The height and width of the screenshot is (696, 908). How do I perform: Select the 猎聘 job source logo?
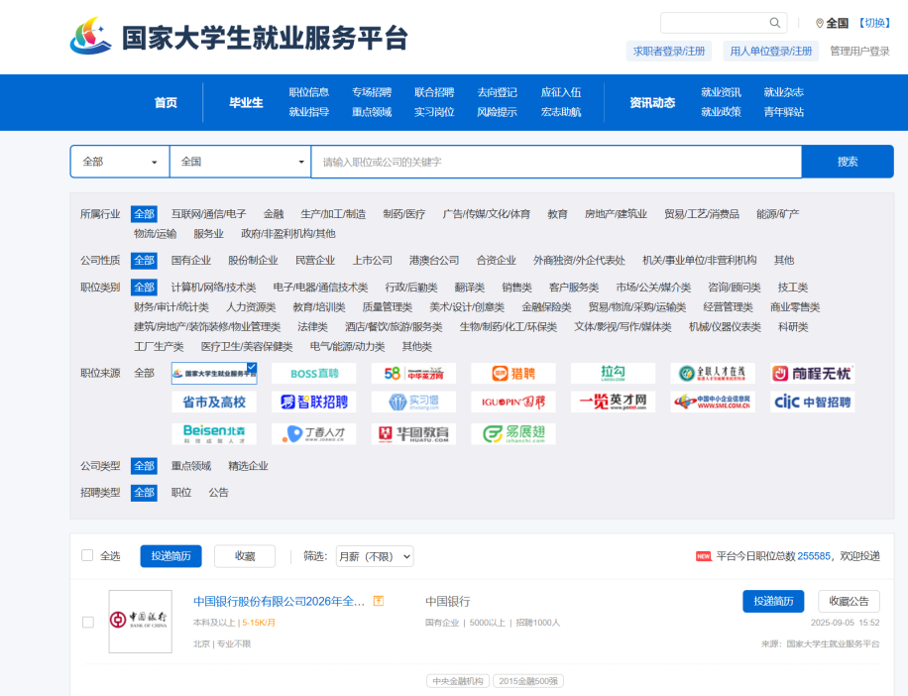[x=512, y=374]
